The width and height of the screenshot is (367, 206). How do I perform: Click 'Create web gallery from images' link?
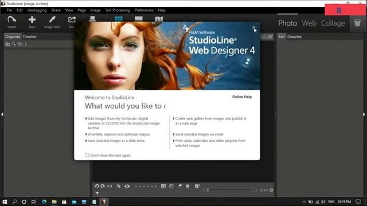210,121
